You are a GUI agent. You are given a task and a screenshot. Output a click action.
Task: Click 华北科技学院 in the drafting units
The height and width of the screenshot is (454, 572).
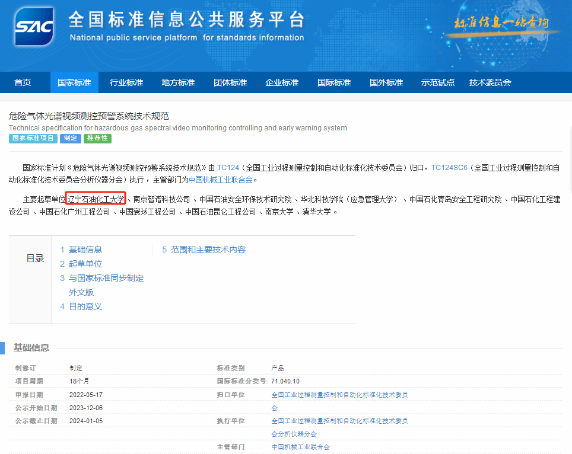(x=322, y=199)
